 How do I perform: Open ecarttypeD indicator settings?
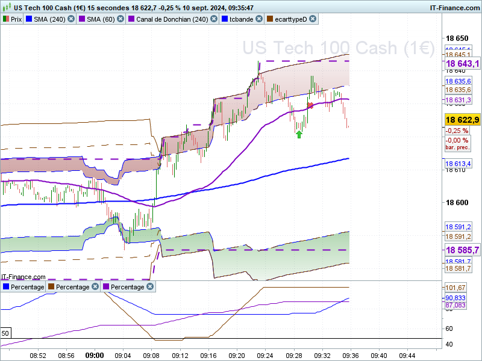click(x=291, y=19)
